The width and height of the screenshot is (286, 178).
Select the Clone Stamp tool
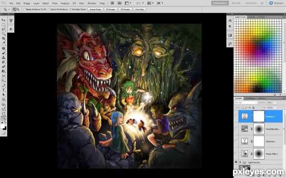3,57
